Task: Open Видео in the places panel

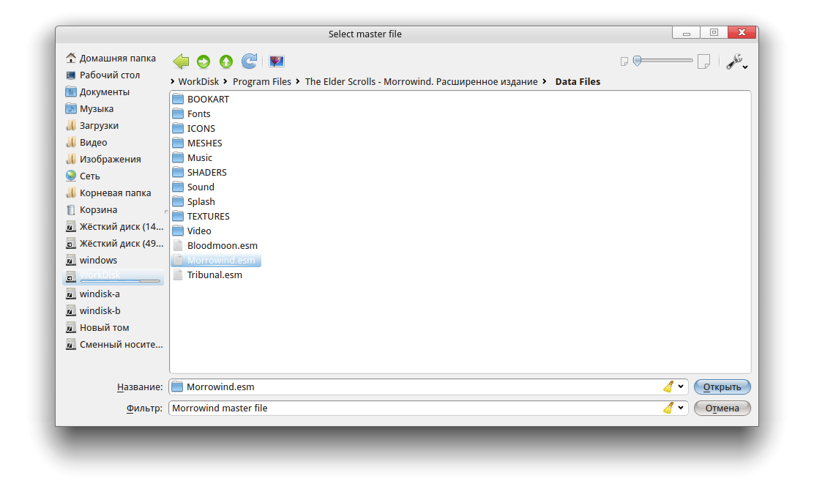Action: (113, 142)
